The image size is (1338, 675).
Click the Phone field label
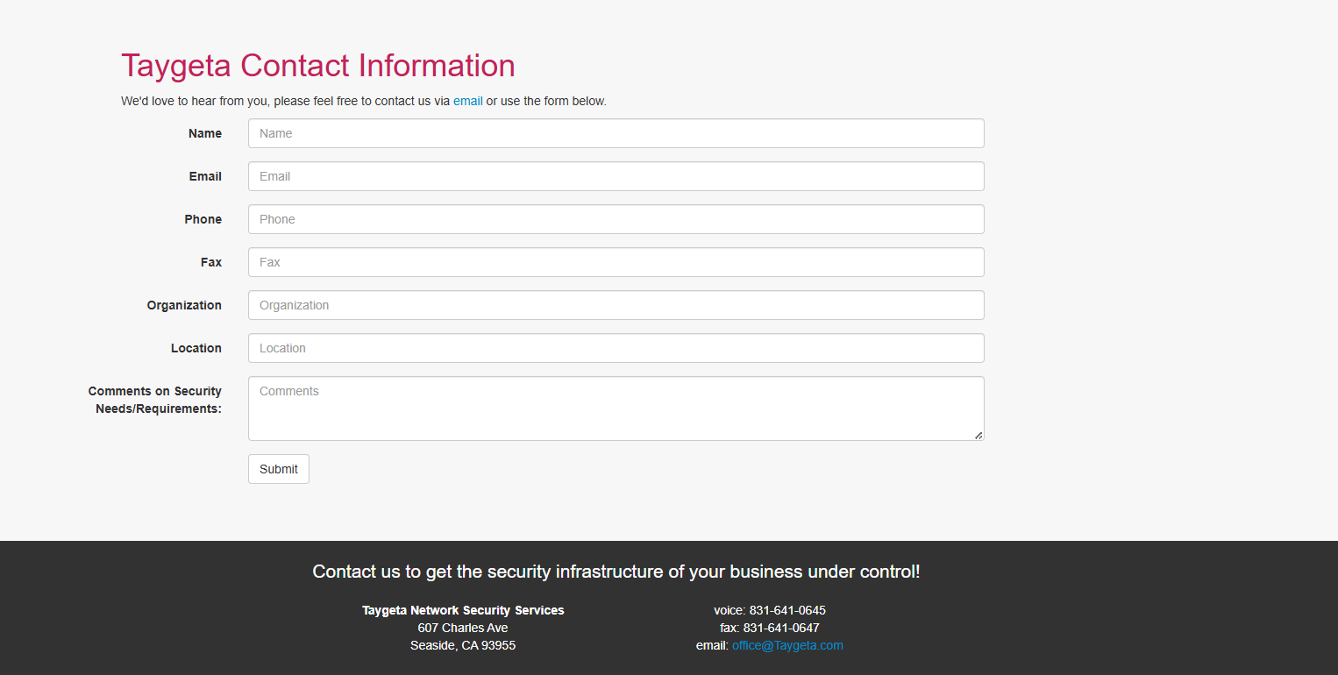[203, 219]
